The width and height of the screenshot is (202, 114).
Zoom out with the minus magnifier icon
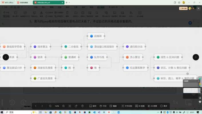(50, 106)
